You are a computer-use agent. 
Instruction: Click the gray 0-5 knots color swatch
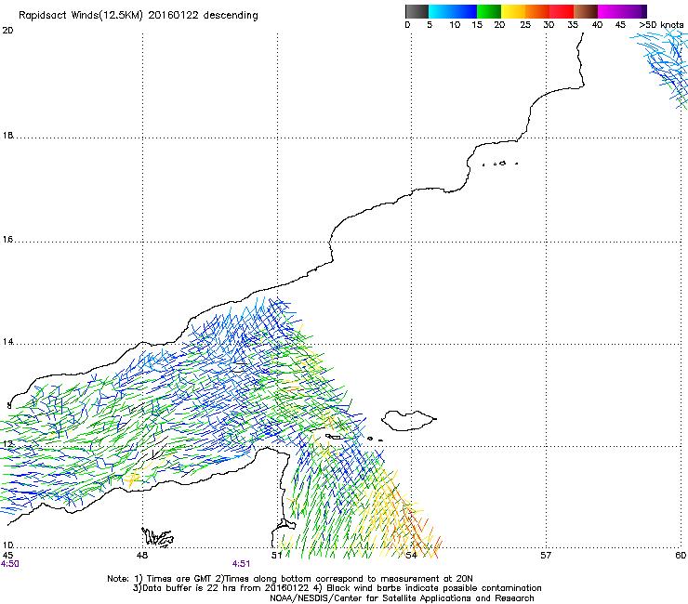(417, 11)
